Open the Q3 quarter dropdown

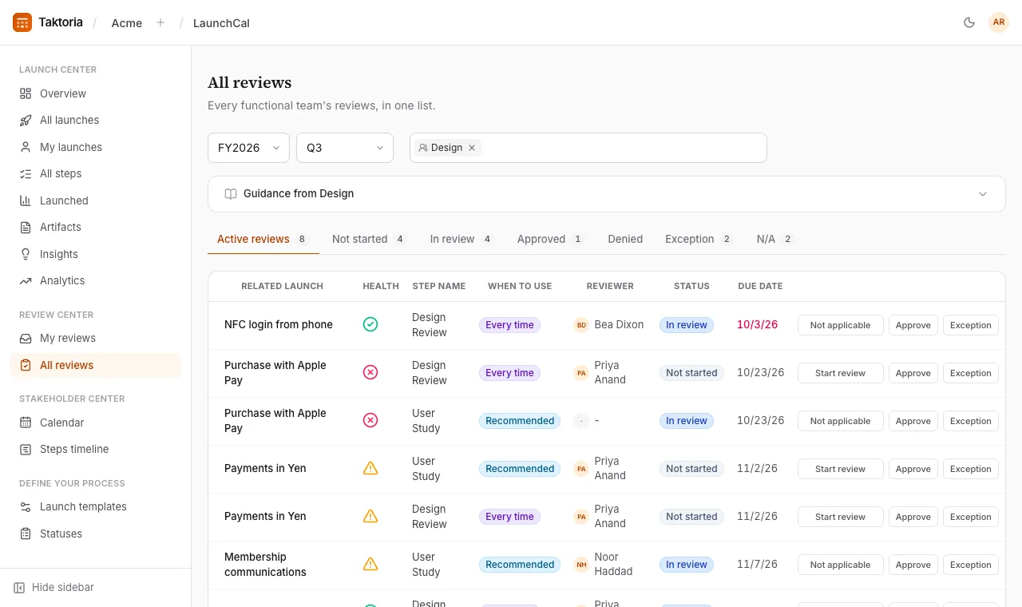(x=345, y=148)
